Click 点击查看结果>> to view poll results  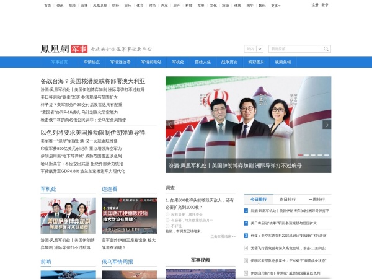tap(223, 236)
